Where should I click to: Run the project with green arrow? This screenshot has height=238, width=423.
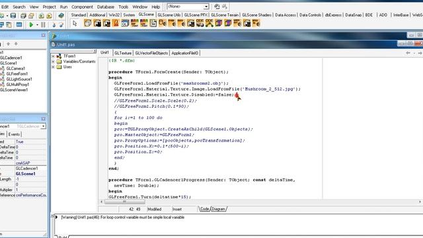[x=31, y=25]
